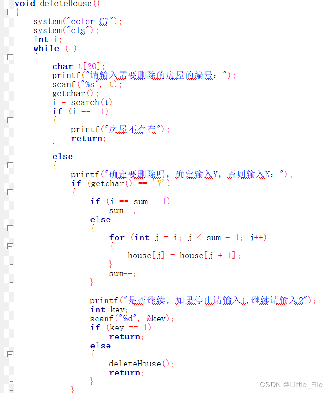The height and width of the screenshot is (393, 330).
Task: Click the else following the if (i == -1) block
Action: click(62, 156)
